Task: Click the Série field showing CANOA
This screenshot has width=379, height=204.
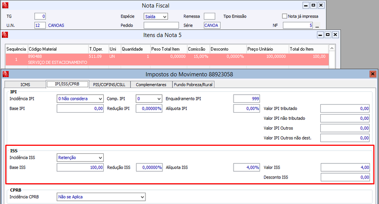Action: tap(212, 26)
